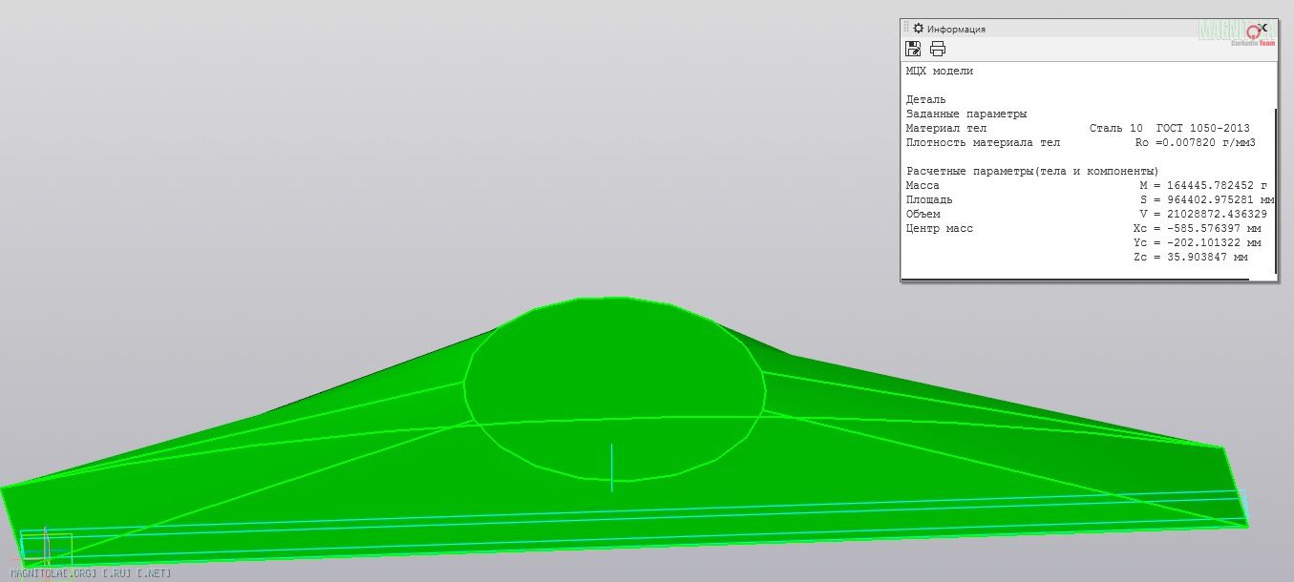Select the 'Заданные параметры' line

(966, 114)
